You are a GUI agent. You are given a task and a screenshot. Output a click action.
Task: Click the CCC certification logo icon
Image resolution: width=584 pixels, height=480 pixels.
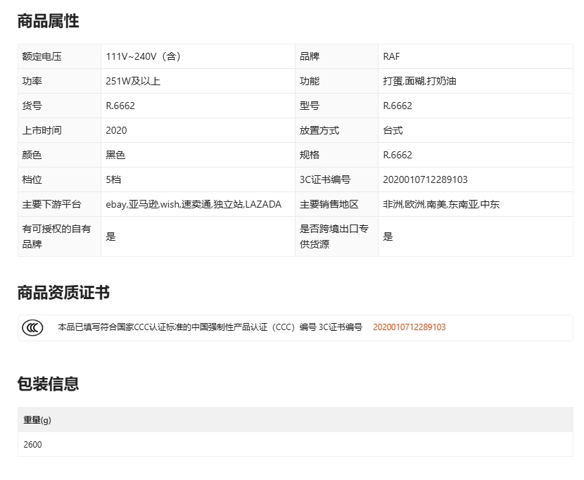click(x=32, y=327)
